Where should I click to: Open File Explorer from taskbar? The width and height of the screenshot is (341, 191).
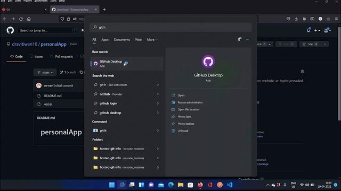tap(181, 185)
